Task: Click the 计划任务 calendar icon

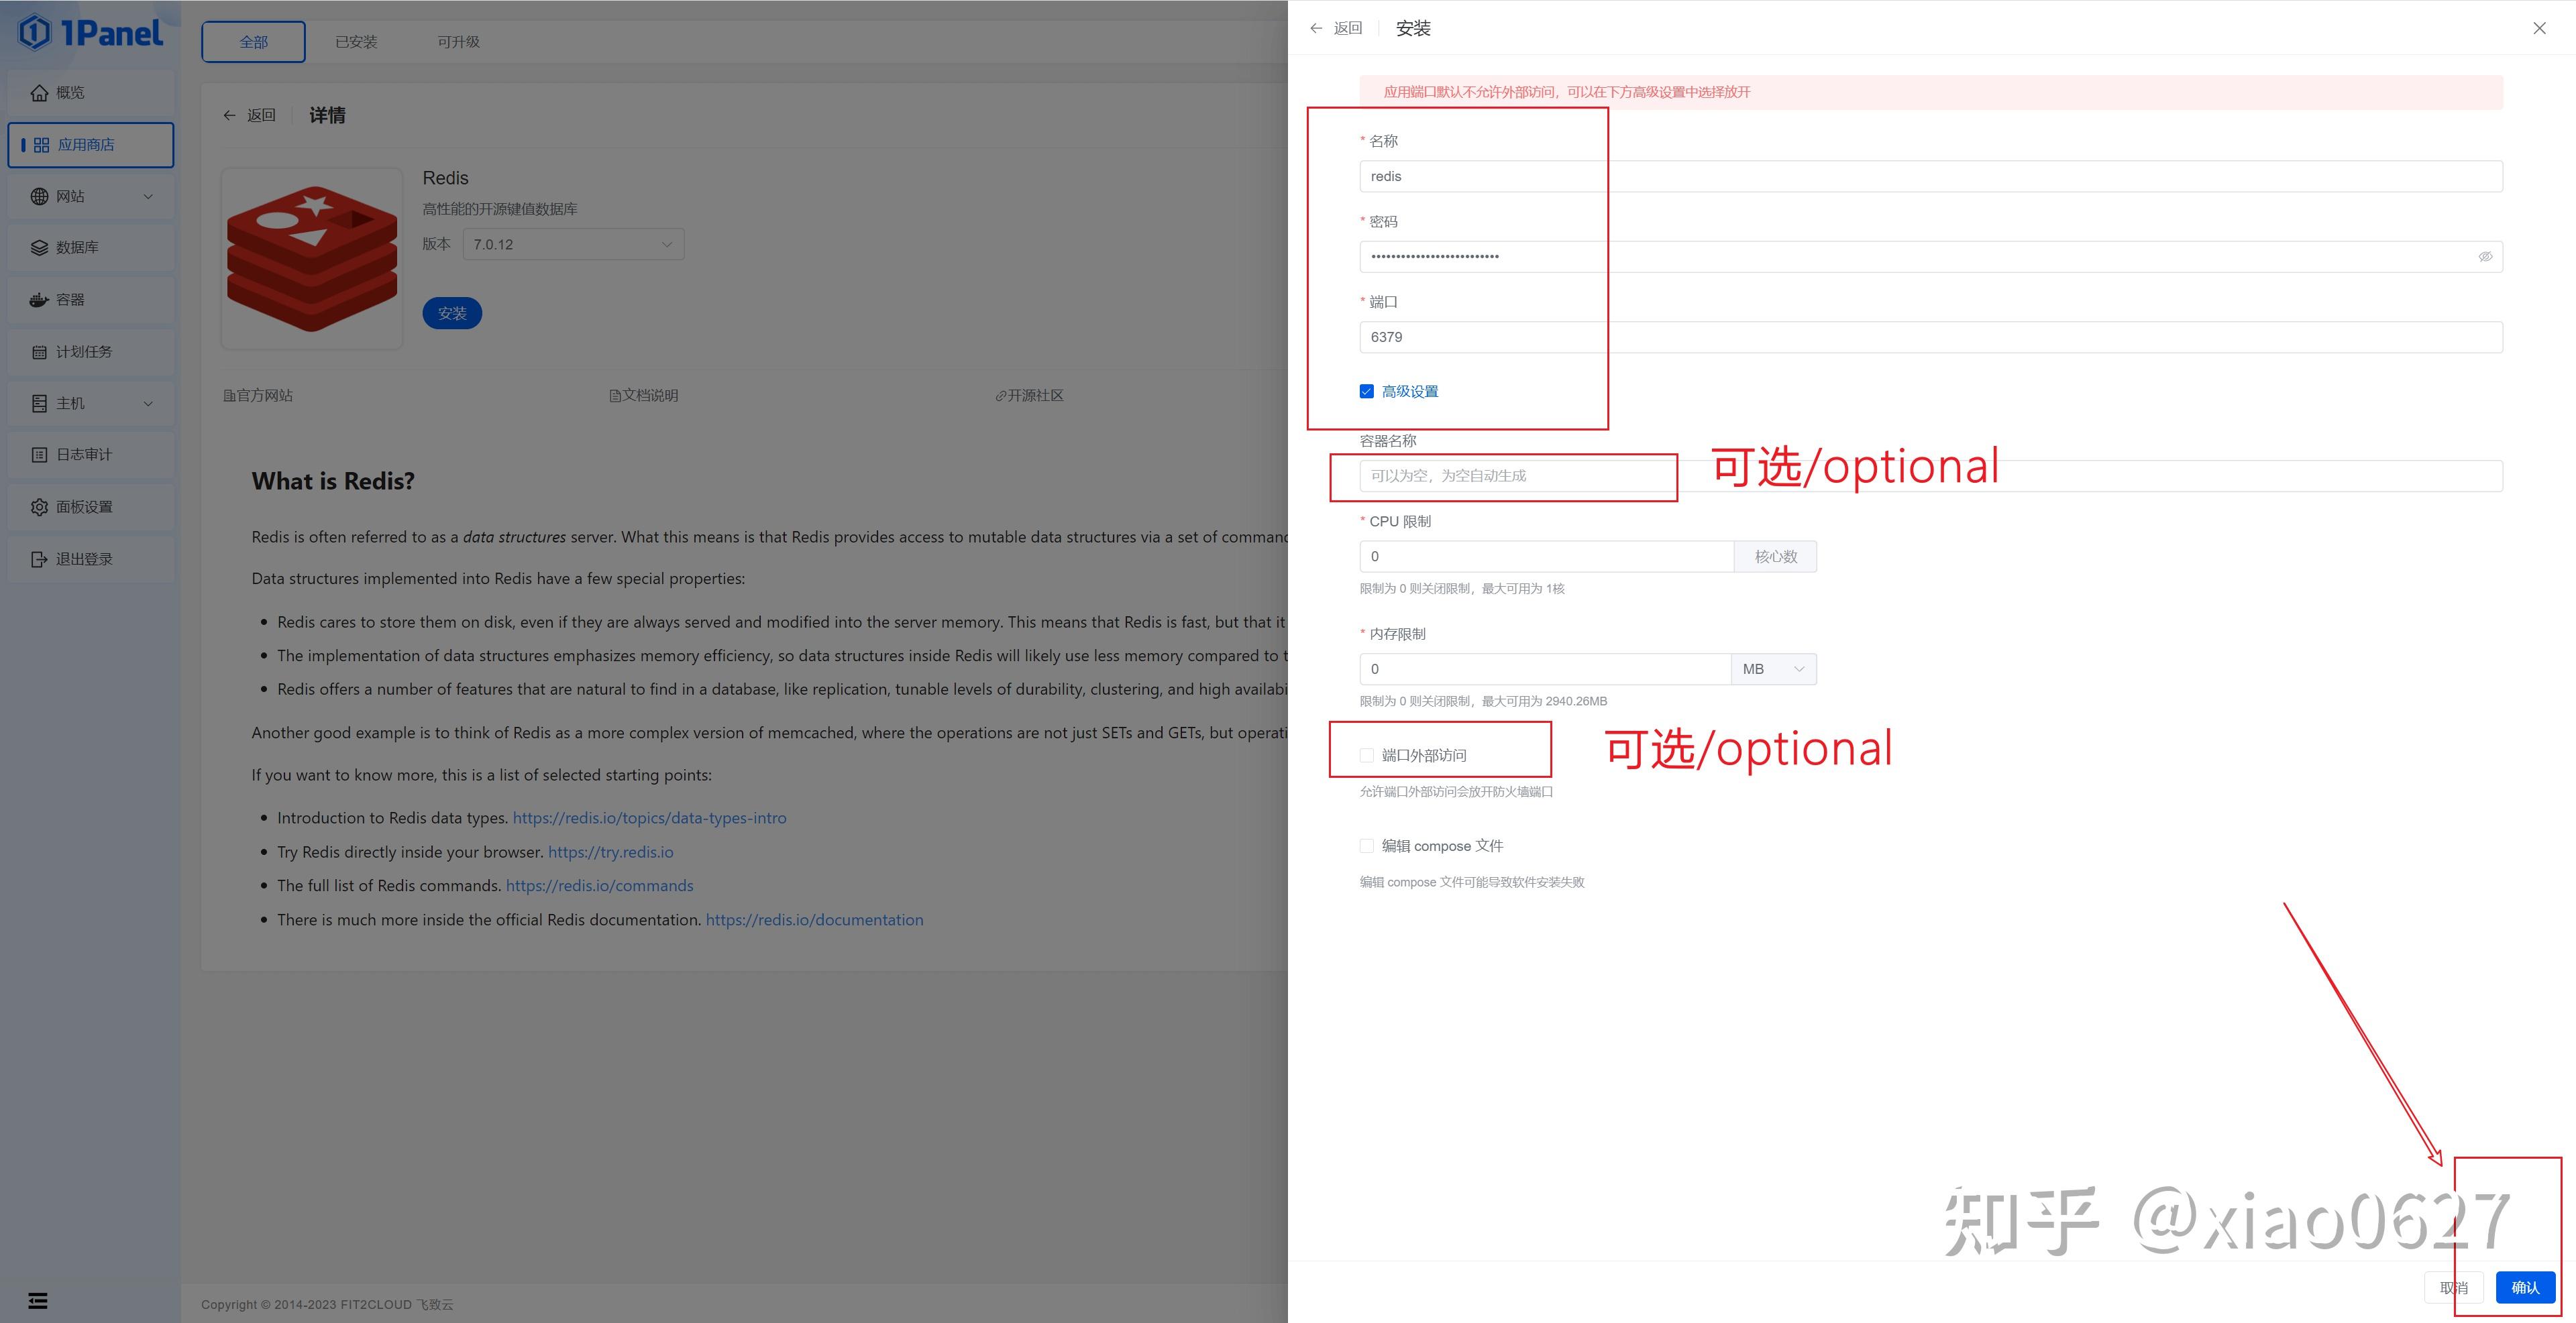Action: tap(39, 352)
